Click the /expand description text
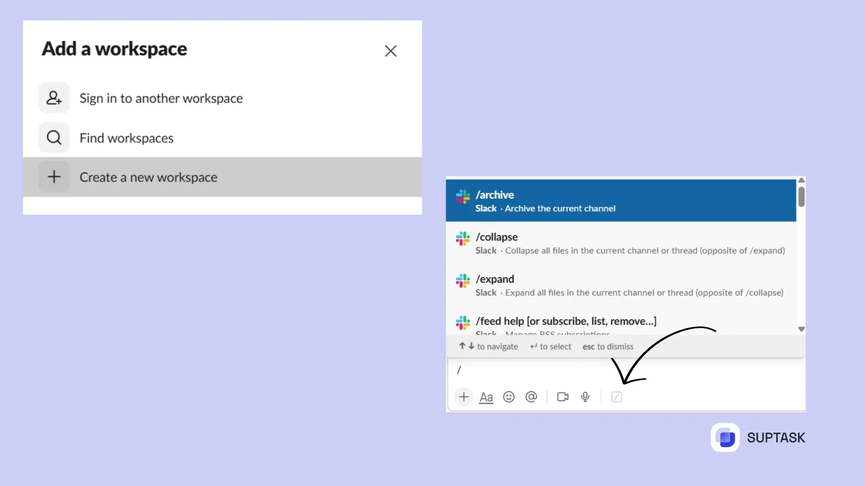Image resolution: width=865 pixels, height=486 pixels. (x=644, y=293)
